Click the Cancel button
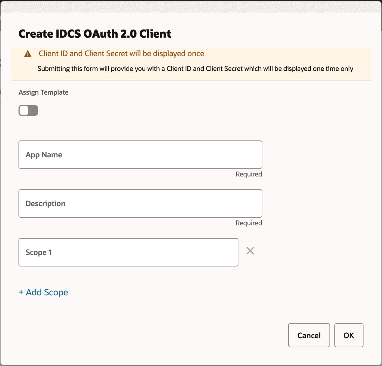 click(309, 335)
